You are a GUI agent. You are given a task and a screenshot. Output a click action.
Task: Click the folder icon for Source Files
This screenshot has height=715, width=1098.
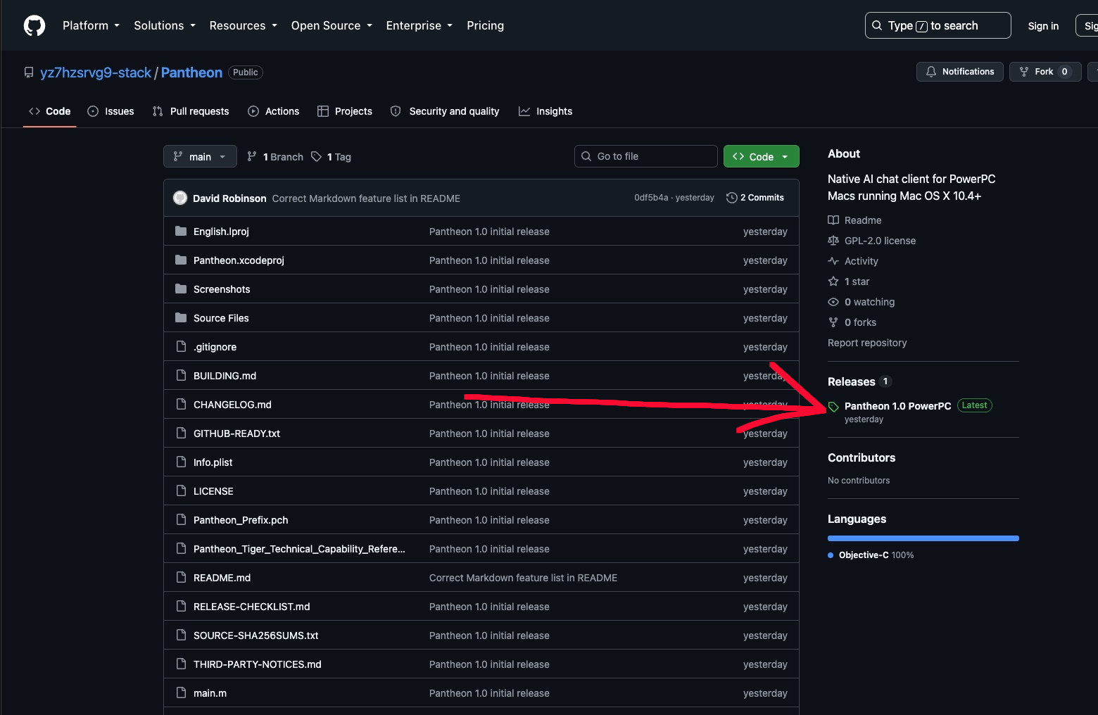[181, 317]
